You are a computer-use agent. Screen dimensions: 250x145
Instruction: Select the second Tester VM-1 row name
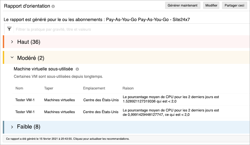[x=25, y=112]
